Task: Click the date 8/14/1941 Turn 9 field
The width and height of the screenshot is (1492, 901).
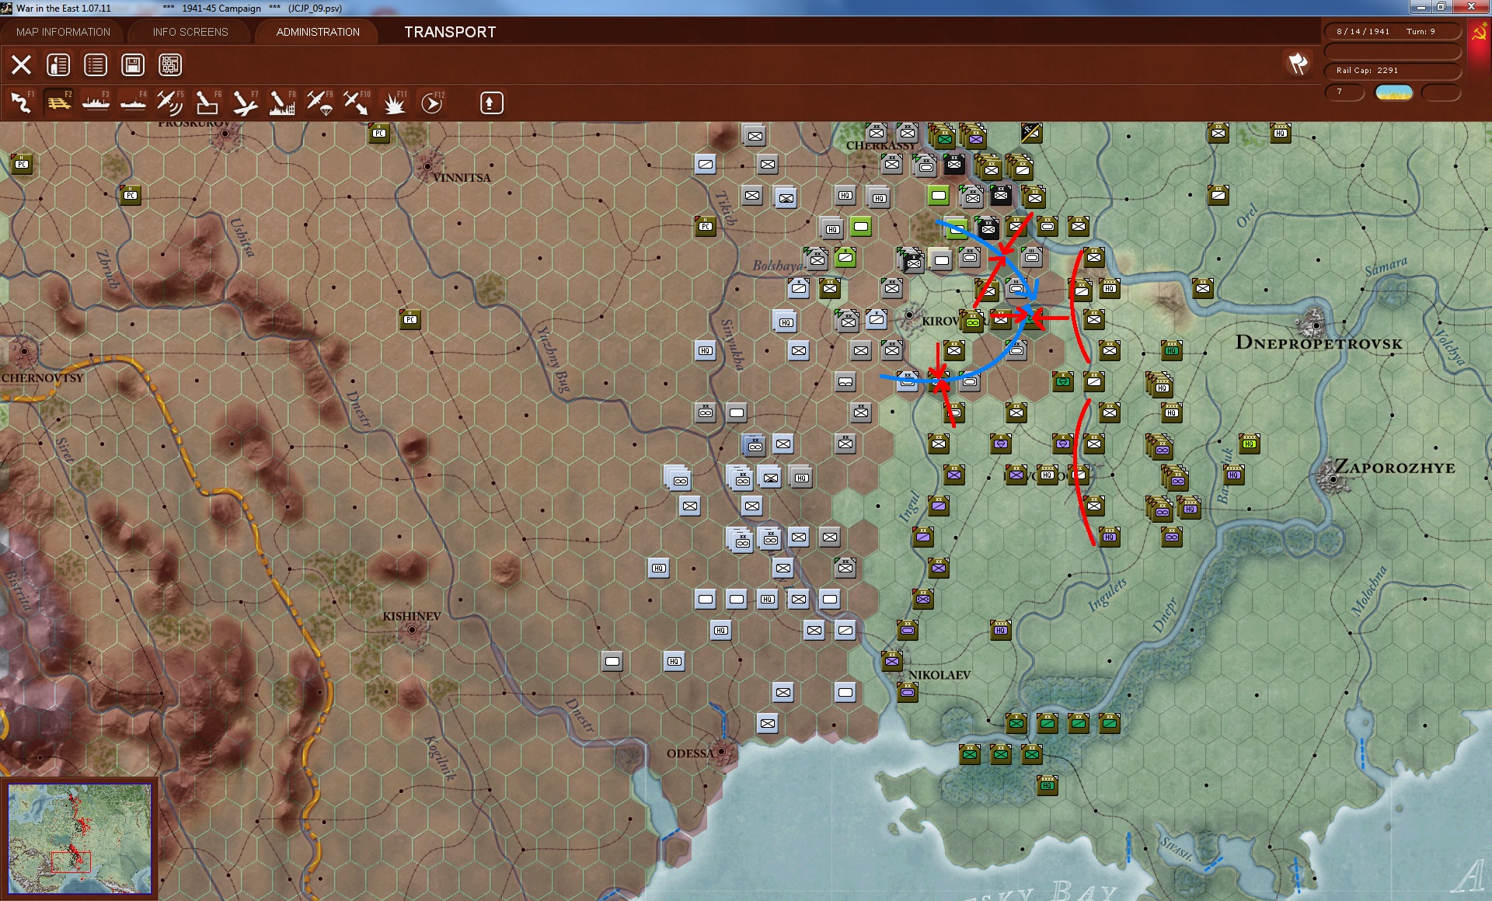Action: (x=1392, y=31)
